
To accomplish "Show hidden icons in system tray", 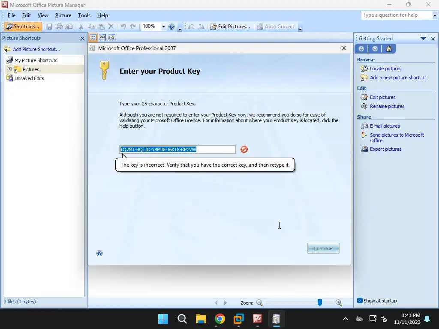I will [x=346, y=319].
